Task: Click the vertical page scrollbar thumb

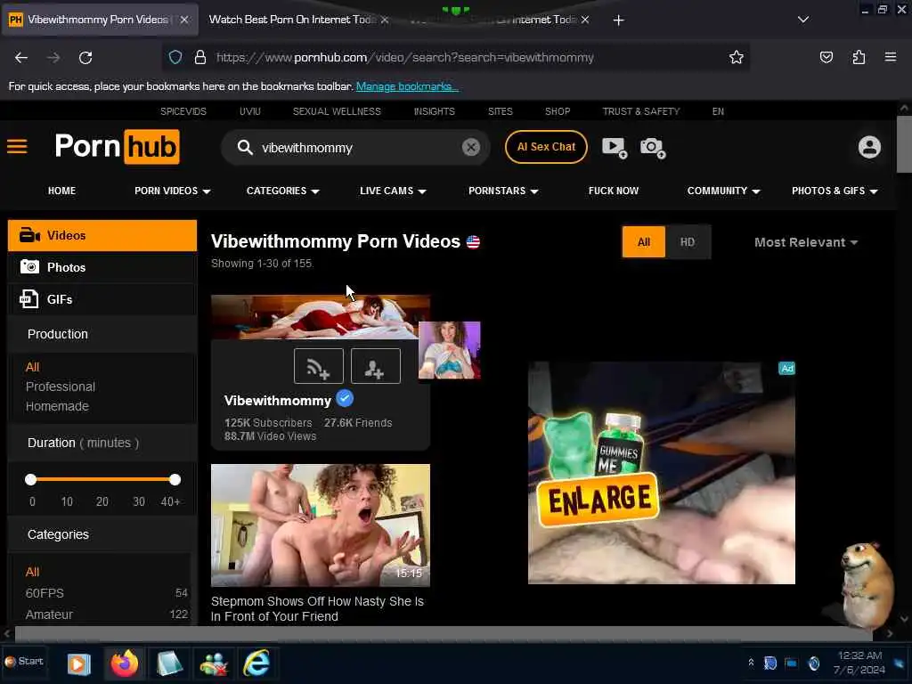Action: point(904,144)
